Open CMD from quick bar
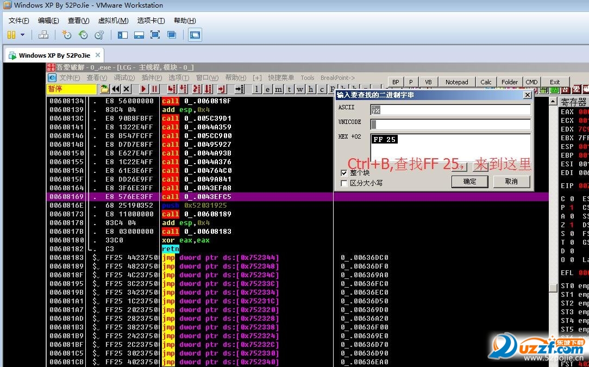 tap(531, 82)
